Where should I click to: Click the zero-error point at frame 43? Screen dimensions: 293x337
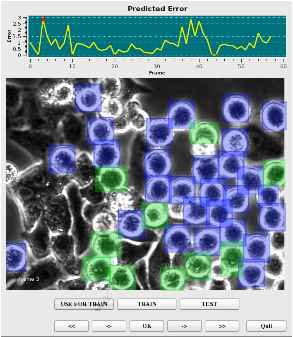pos(212,55)
